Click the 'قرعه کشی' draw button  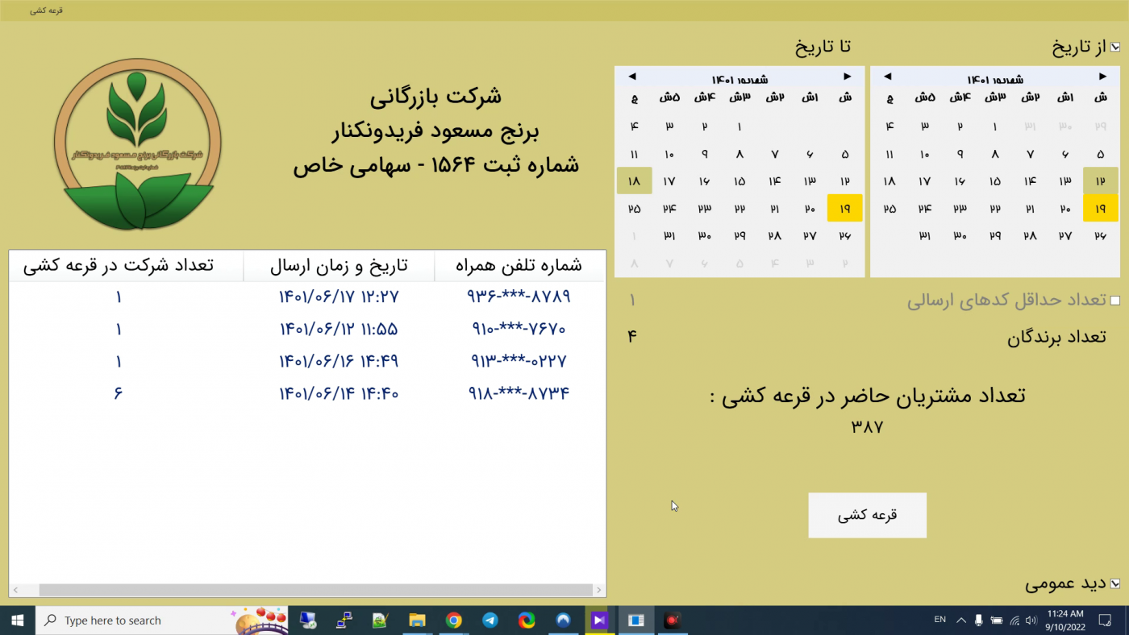coord(868,515)
